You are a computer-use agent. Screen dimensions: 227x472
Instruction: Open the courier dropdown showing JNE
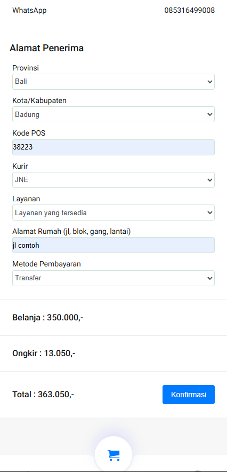113,180
